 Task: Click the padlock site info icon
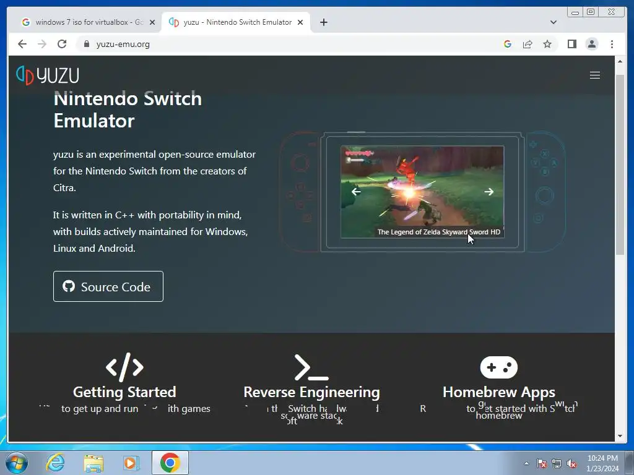[x=86, y=44]
